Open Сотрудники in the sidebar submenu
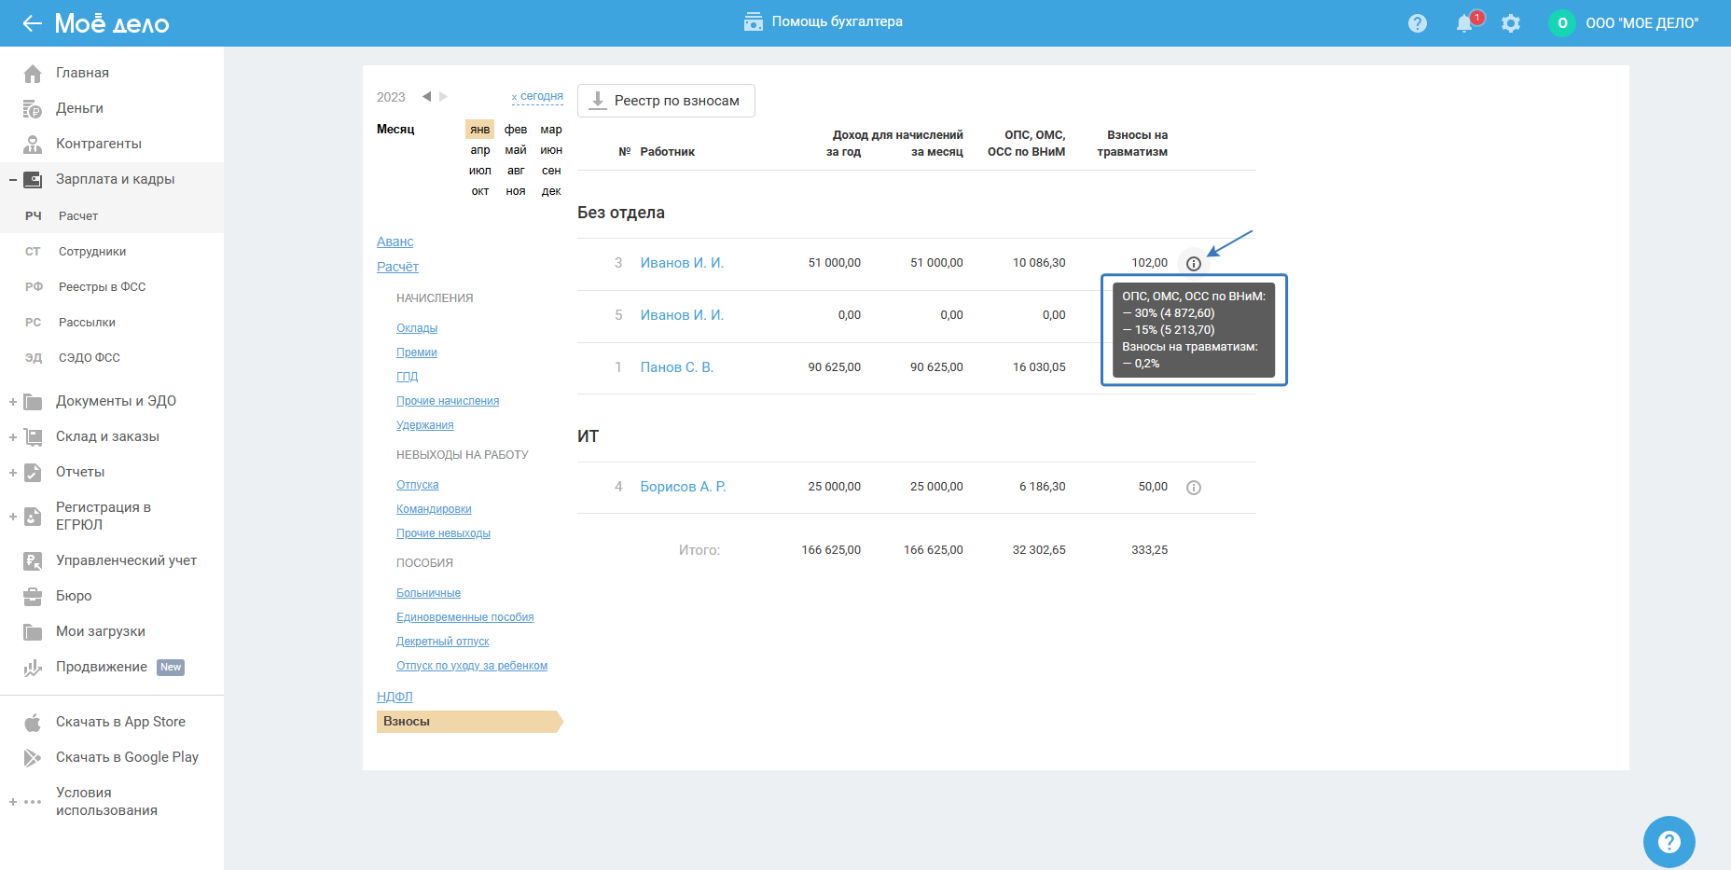1731x870 pixels. [x=92, y=252]
